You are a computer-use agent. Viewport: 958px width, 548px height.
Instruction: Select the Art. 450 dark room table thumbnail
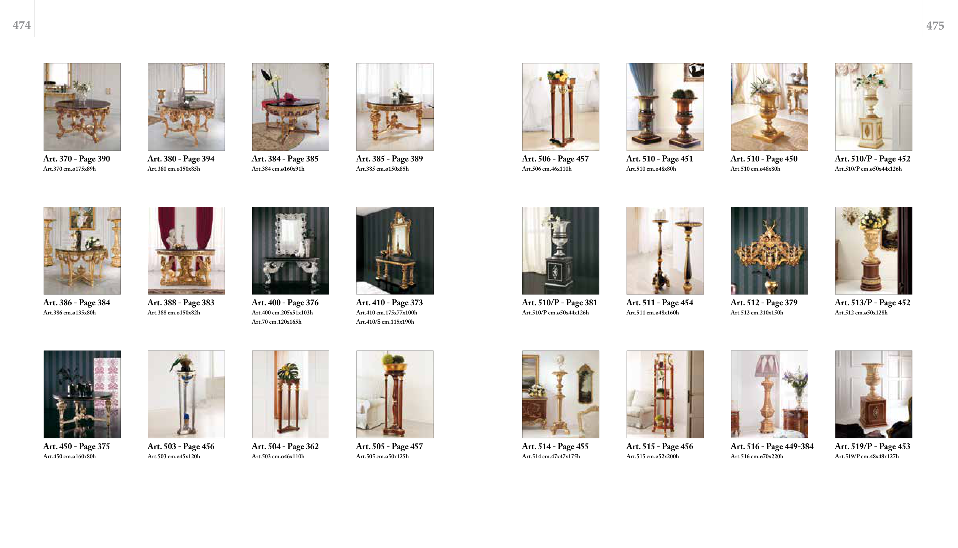[x=82, y=394]
